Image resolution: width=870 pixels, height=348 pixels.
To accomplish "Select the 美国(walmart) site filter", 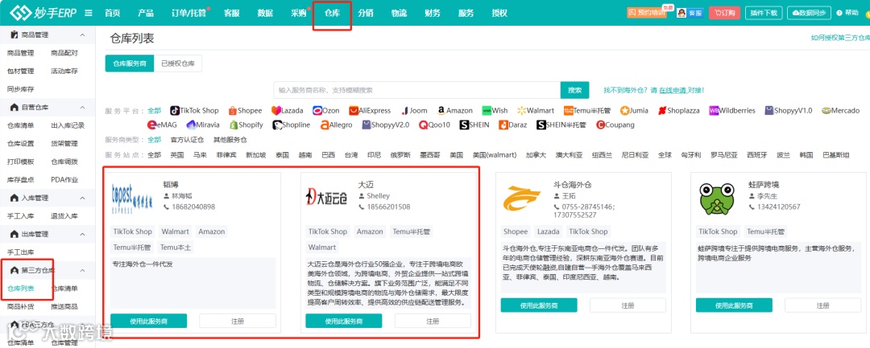I will pos(495,155).
